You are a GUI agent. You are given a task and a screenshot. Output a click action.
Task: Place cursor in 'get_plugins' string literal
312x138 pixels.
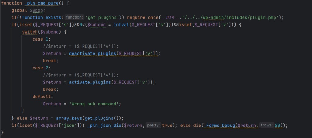[x=102, y=18]
